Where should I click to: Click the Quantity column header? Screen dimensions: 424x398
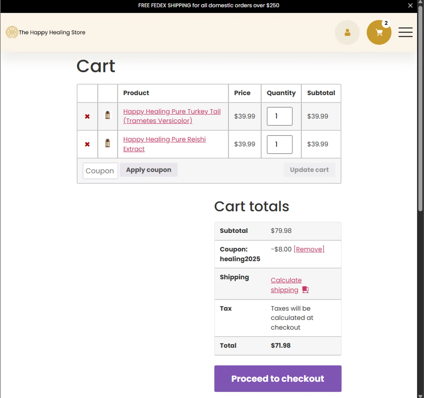(281, 93)
